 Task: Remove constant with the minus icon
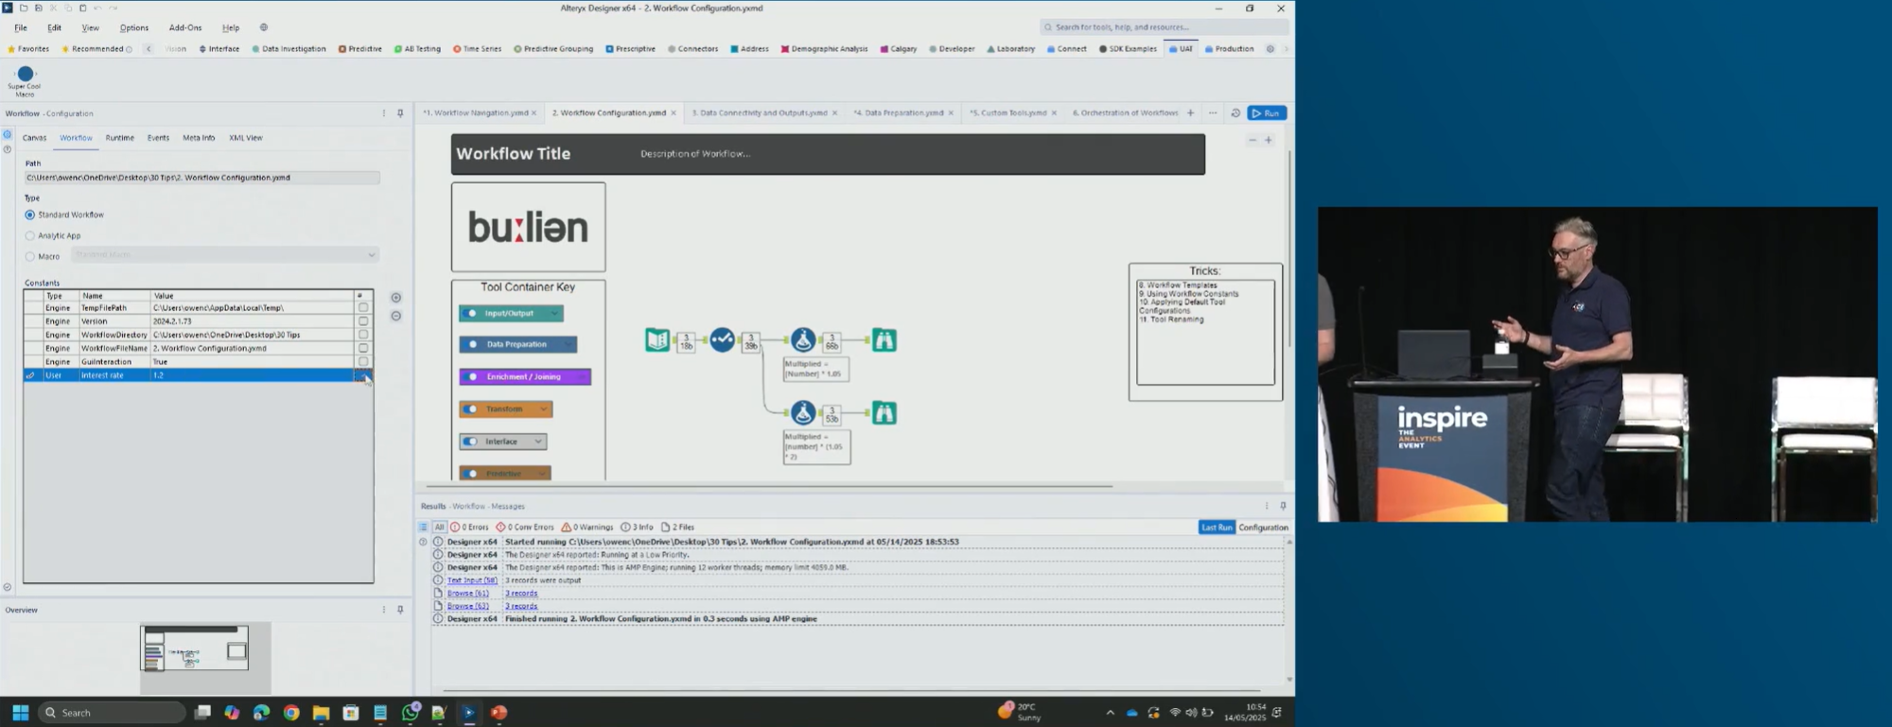pos(395,316)
